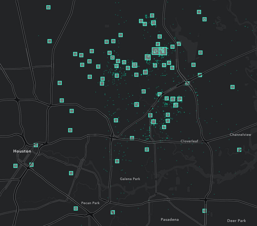Image resolution: width=257 pixels, height=226 pixels.
Task: Click the Pecan Park label
Action: pos(90,203)
